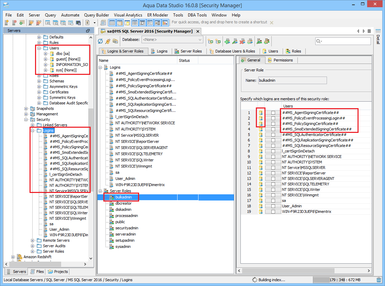The height and width of the screenshot is (286, 385).
Task: Open the dropdown arrow next to new file icon
Action: point(94,23)
